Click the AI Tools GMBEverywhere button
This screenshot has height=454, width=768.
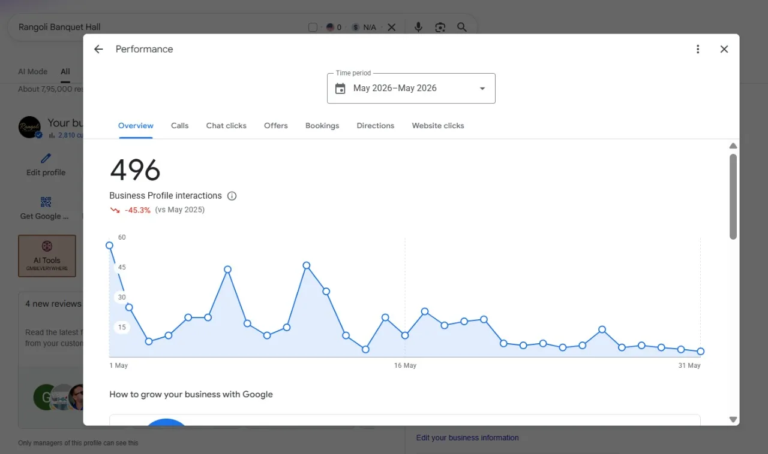(x=47, y=256)
